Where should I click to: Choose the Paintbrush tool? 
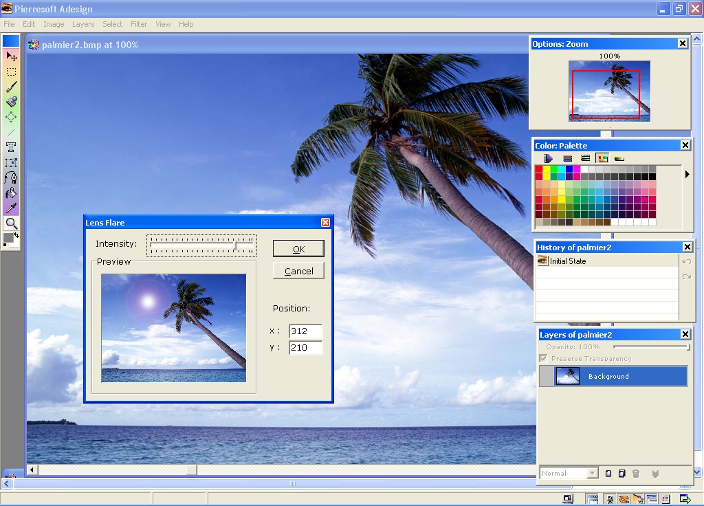(11, 87)
